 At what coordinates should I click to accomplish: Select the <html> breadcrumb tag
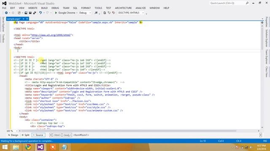pyautogui.click(x=57, y=135)
